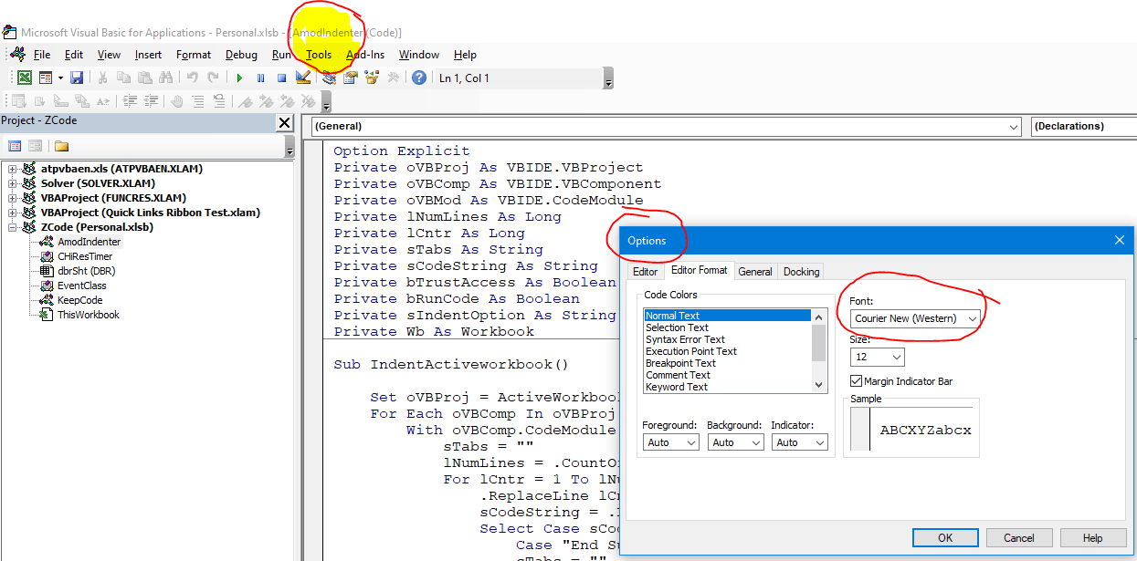Viewport: 1137px width, 561px height.
Task: Open the Background color dropdown
Action: [x=734, y=442]
